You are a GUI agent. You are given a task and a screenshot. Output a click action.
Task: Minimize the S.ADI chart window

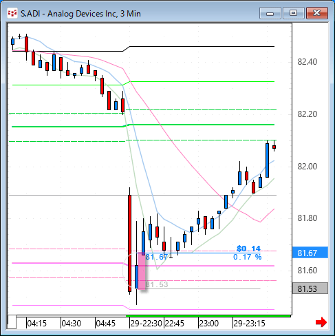click(270, 13)
